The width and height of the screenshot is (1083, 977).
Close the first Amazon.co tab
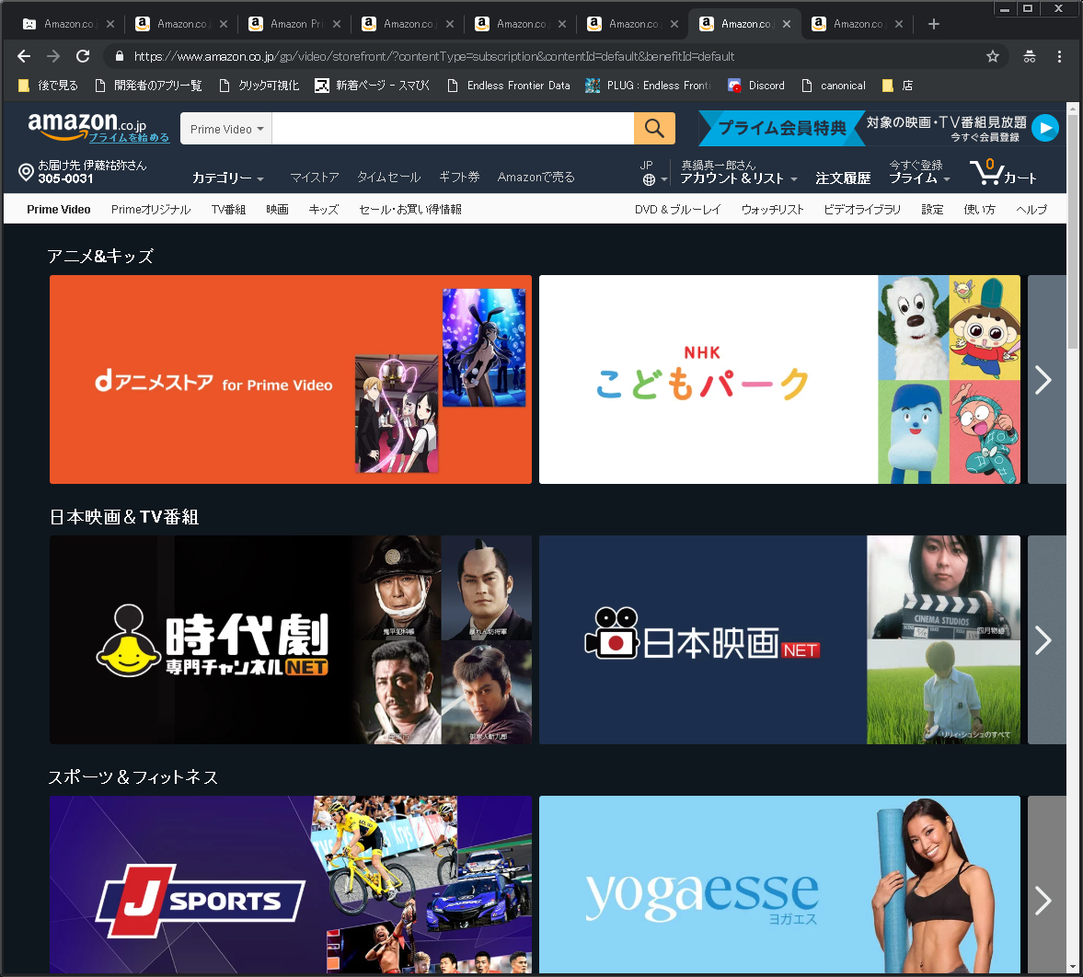109,24
